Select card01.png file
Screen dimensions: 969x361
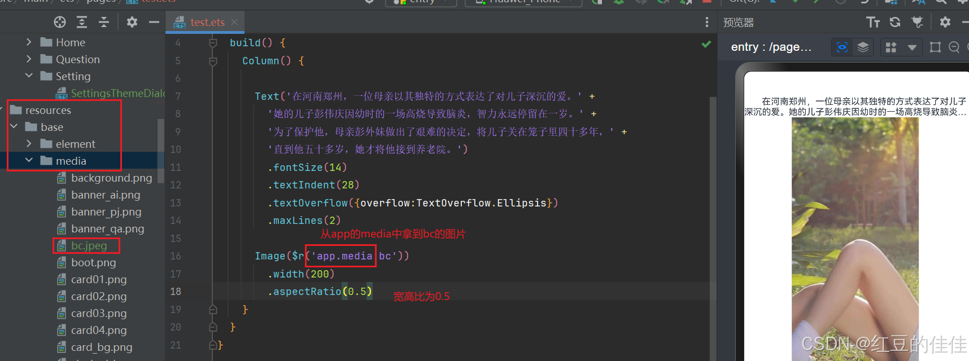coord(91,279)
